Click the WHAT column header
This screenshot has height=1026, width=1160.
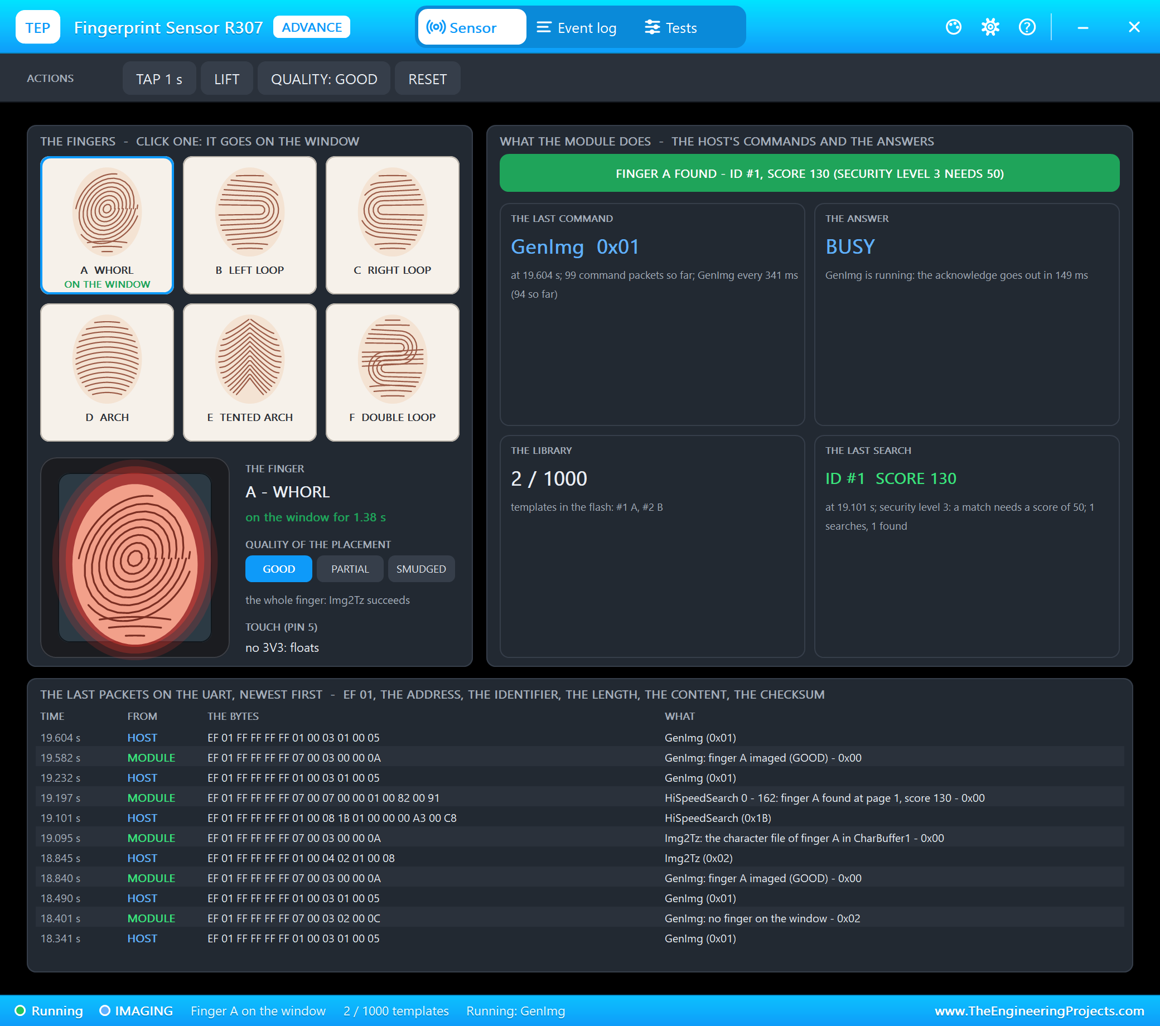(x=679, y=716)
